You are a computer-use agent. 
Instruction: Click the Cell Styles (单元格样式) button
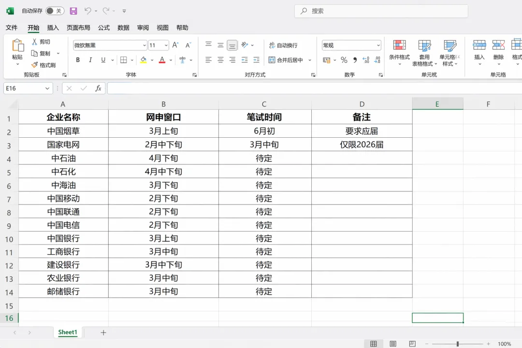(x=449, y=53)
